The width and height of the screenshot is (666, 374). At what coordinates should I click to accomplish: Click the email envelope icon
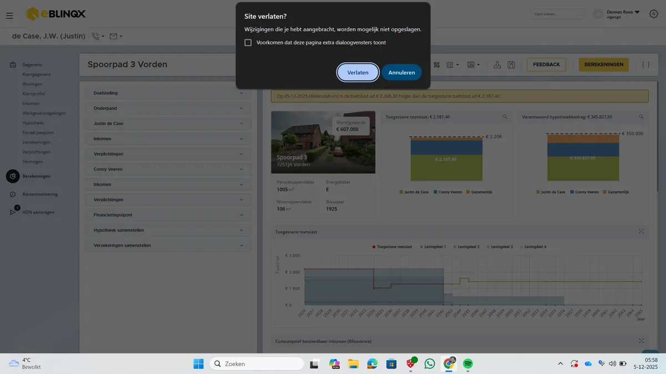(113, 37)
